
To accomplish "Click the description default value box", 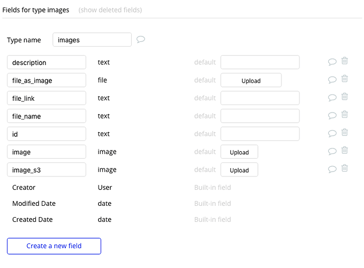I will click(260, 62).
